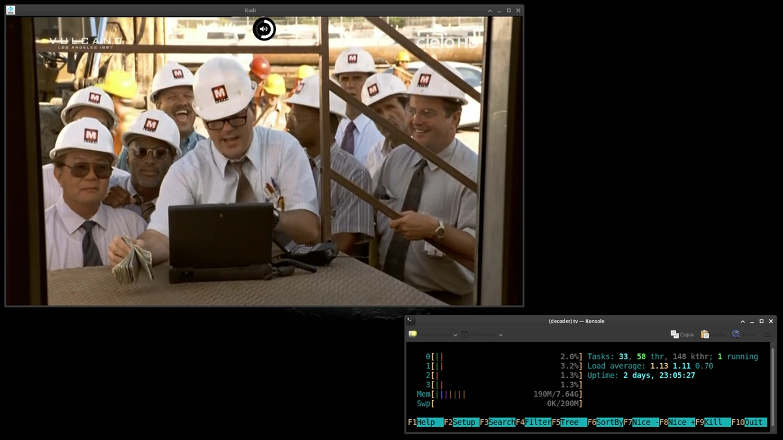Screen dimensions: 783x440
Task: Click the Trova search magnifier icon
Action: click(736, 334)
